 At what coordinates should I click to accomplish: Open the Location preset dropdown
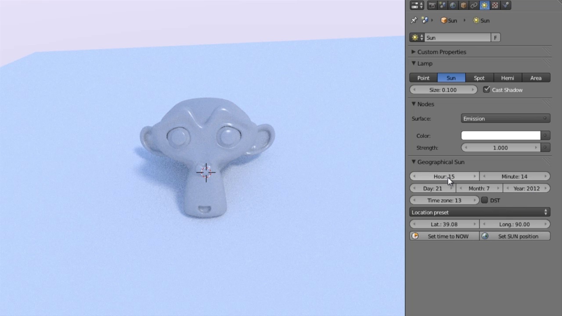point(479,212)
